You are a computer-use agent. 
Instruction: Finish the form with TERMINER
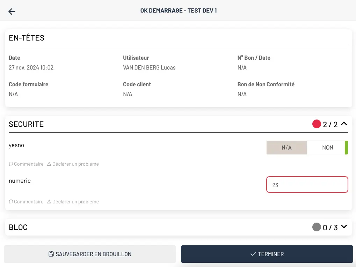pos(267,254)
